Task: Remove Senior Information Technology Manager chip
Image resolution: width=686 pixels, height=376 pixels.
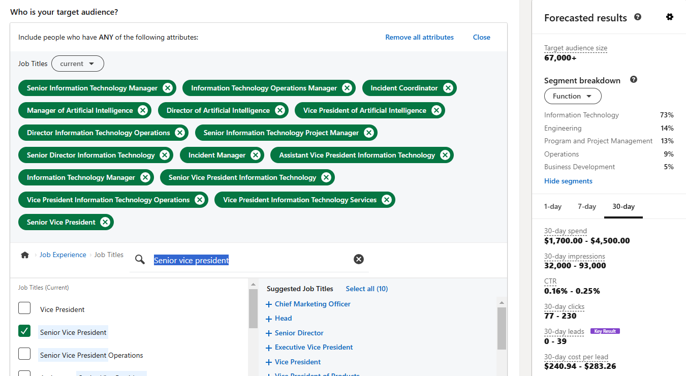Action: [168, 88]
